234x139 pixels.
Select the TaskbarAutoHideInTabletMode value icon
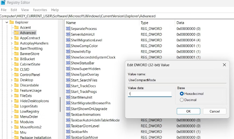tap(68, 120)
